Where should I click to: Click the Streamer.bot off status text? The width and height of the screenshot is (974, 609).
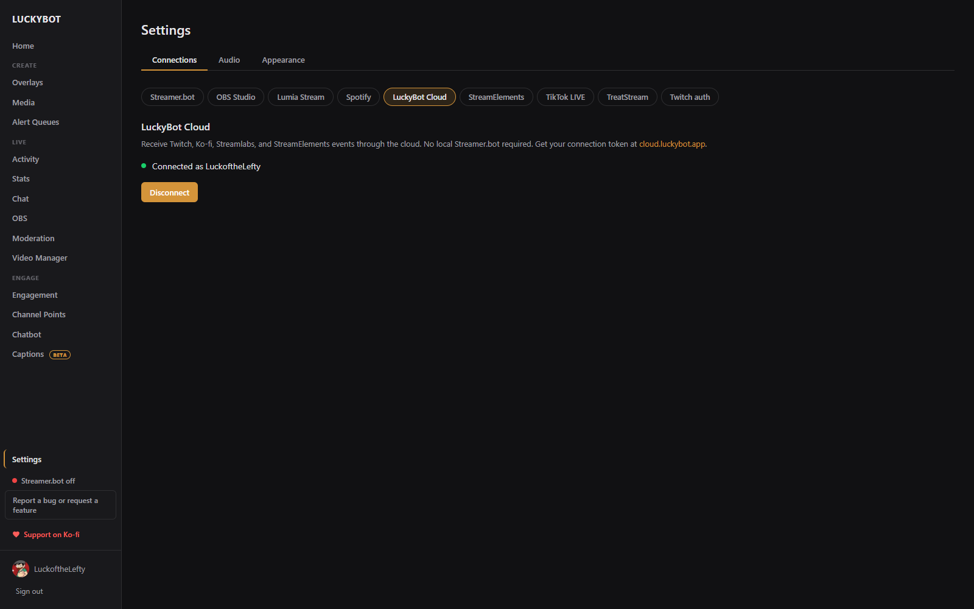tap(48, 481)
